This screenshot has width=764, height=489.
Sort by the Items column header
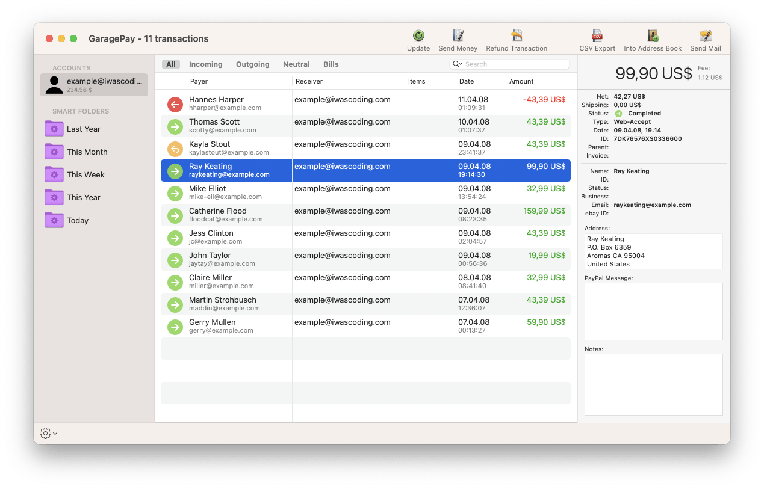pos(430,81)
